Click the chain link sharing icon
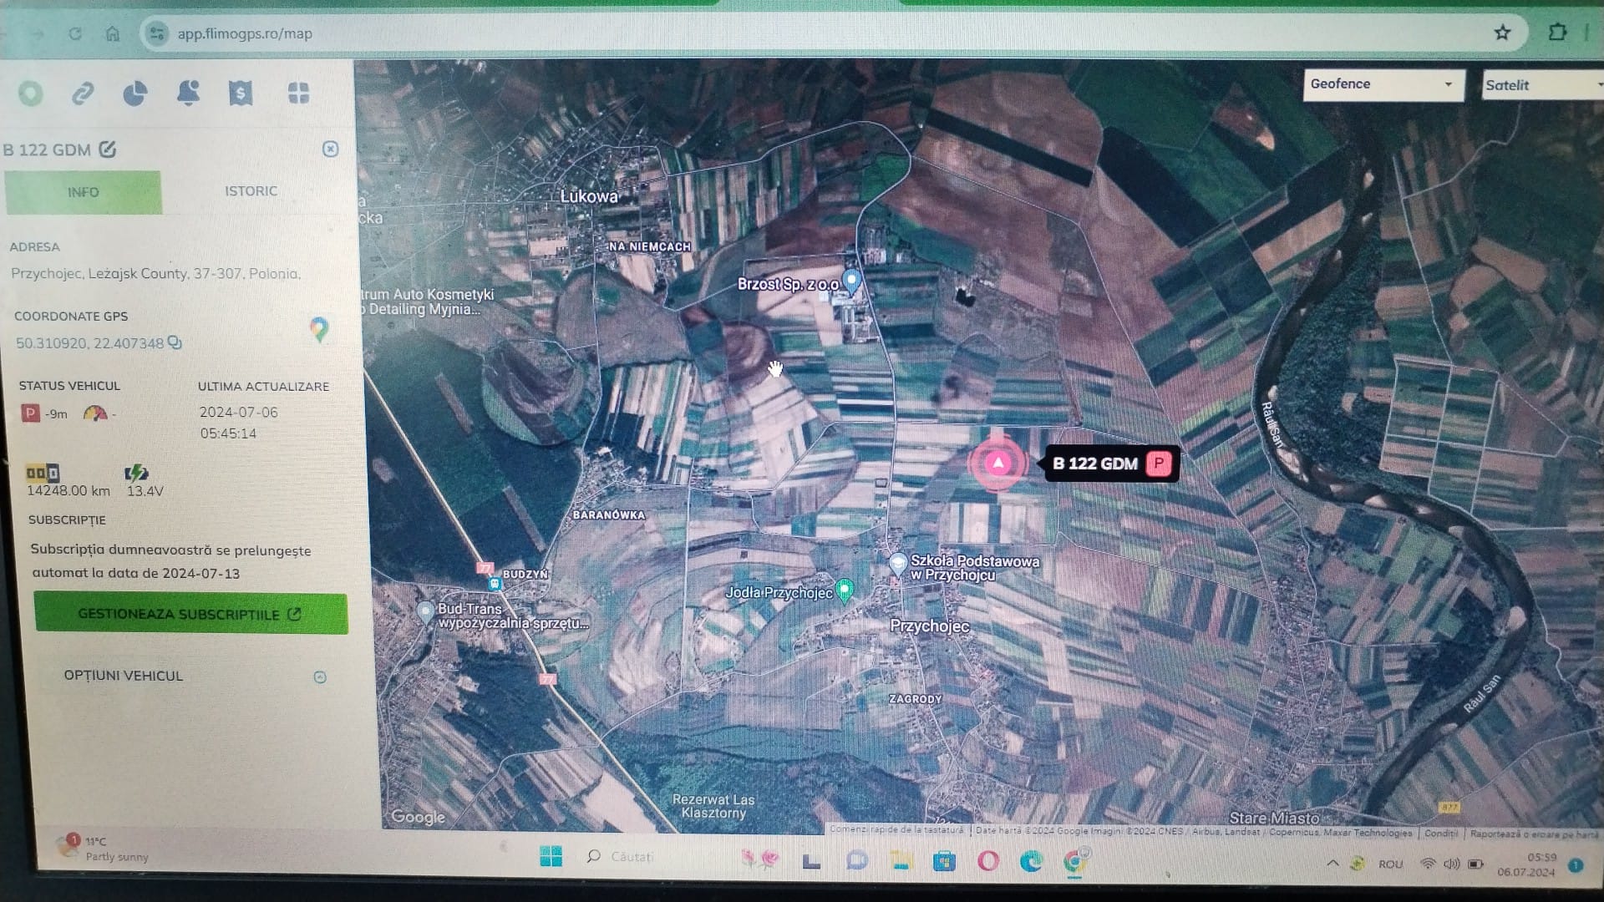The width and height of the screenshot is (1604, 902). (83, 94)
